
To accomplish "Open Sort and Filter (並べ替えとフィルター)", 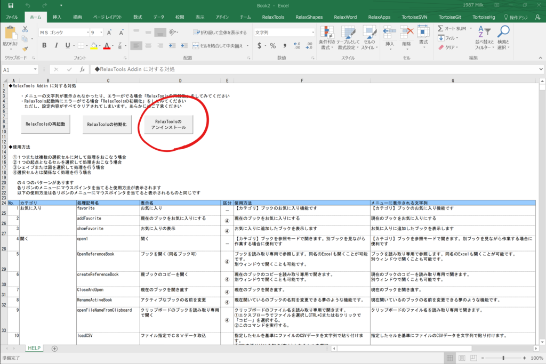I will [x=484, y=38].
